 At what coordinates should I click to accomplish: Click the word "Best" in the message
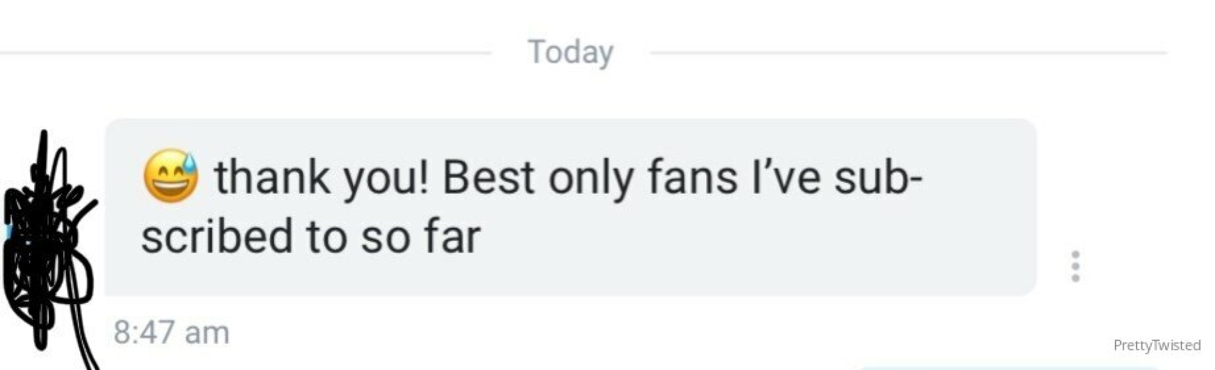tap(489, 177)
